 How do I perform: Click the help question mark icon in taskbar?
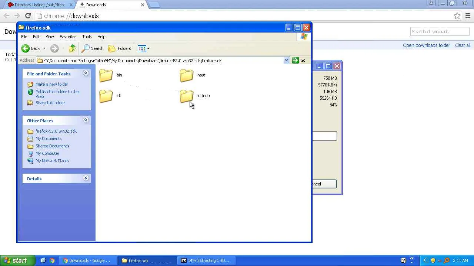403,260
